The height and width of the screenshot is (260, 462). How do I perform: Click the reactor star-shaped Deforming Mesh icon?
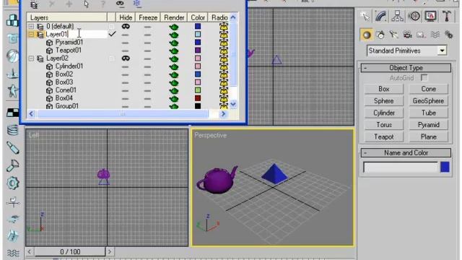(12, 91)
